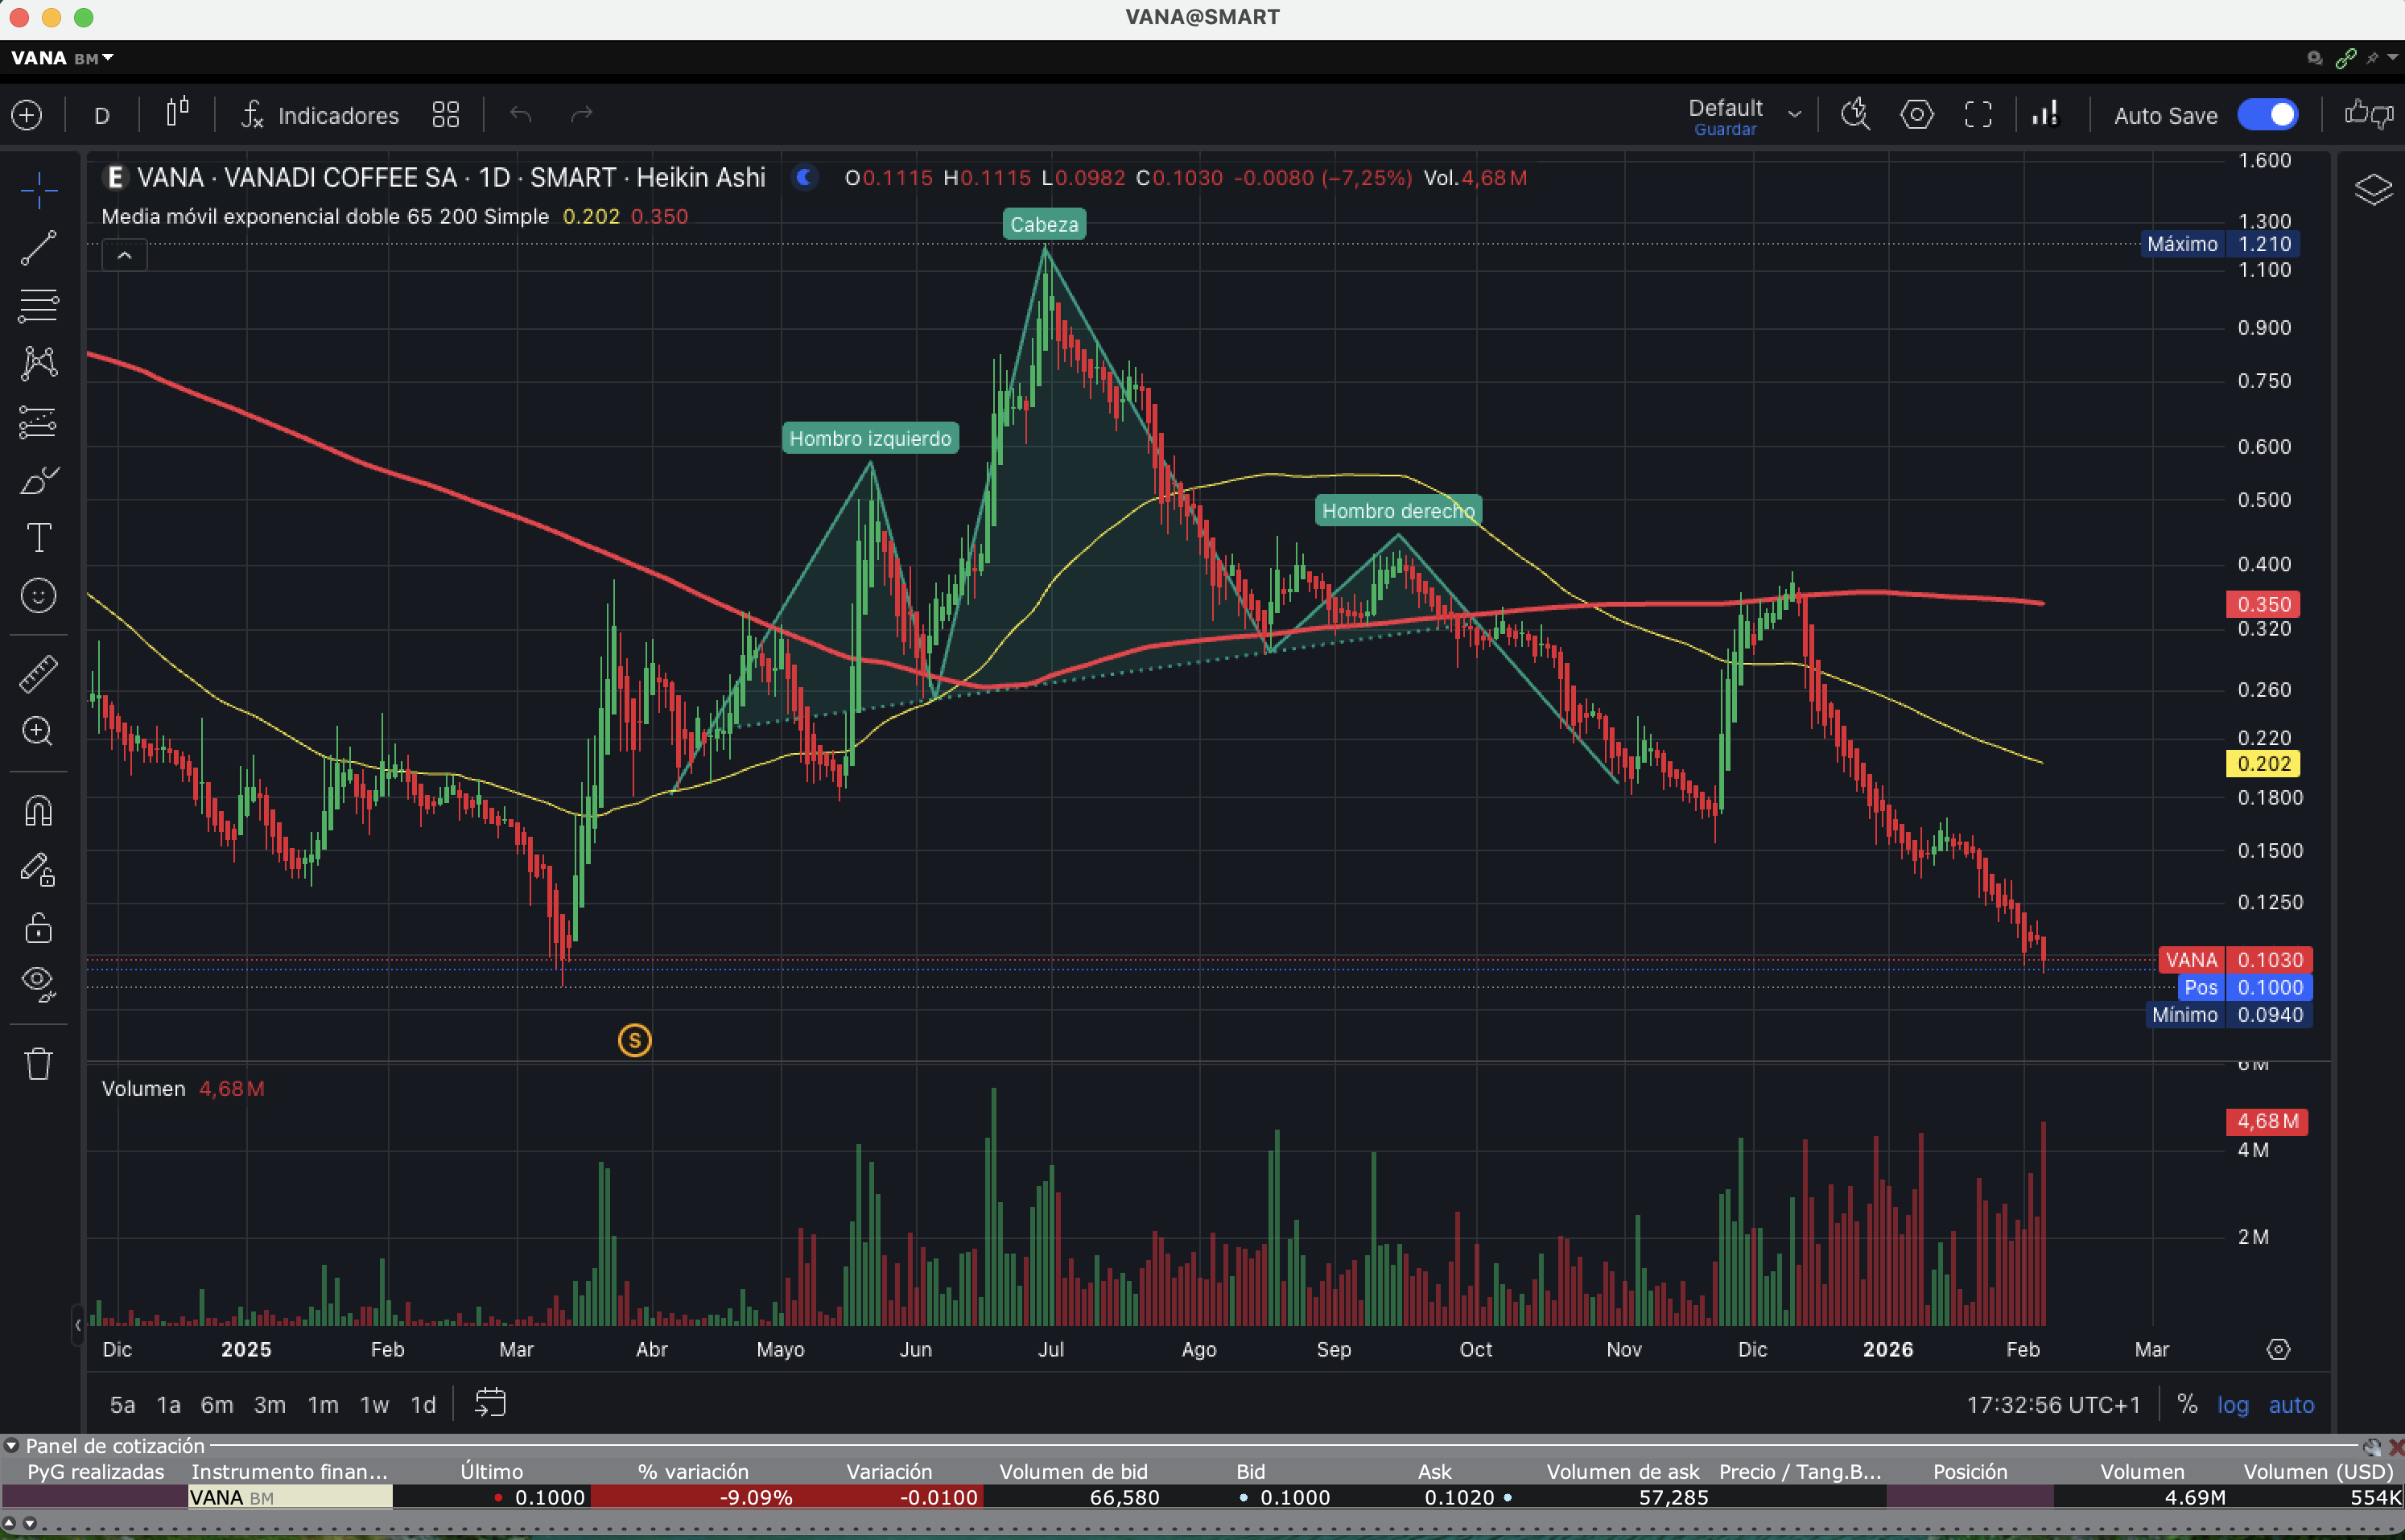
Task: Collapse the indicator legend chevron
Action: click(124, 256)
